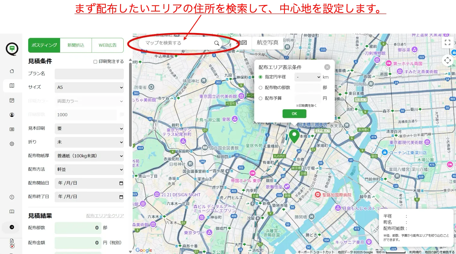Click the 見積条件 heading

click(40, 61)
